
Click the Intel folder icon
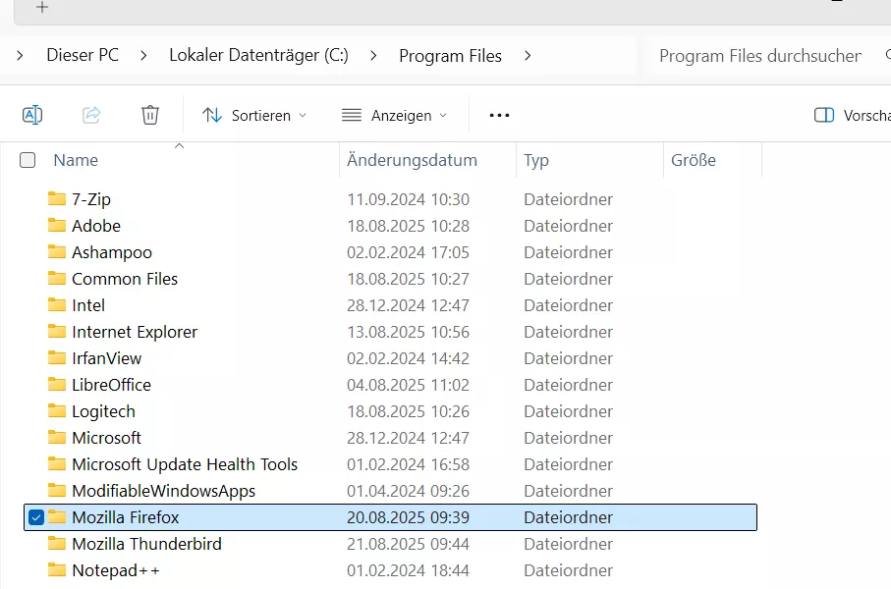[x=57, y=305]
